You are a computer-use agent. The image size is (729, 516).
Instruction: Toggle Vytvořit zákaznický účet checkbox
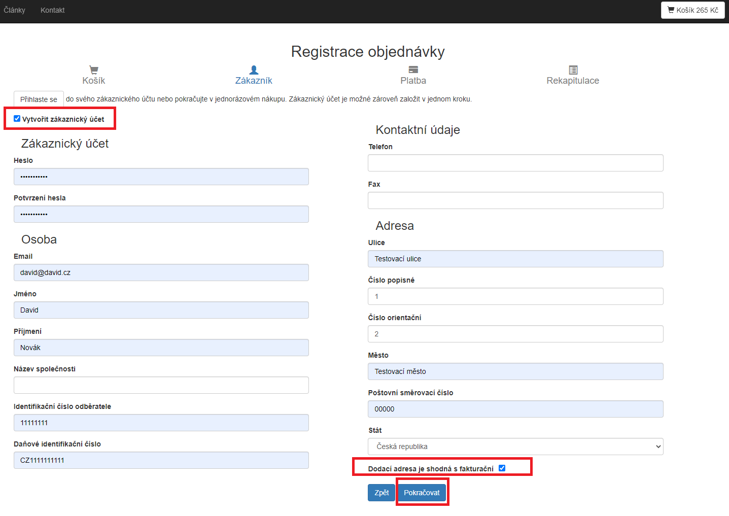[x=17, y=119]
